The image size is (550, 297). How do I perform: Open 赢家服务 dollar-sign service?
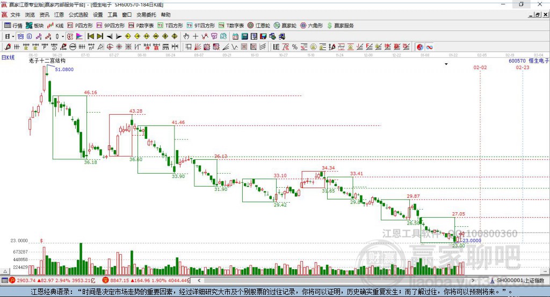pyautogui.click(x=340, y=26)
